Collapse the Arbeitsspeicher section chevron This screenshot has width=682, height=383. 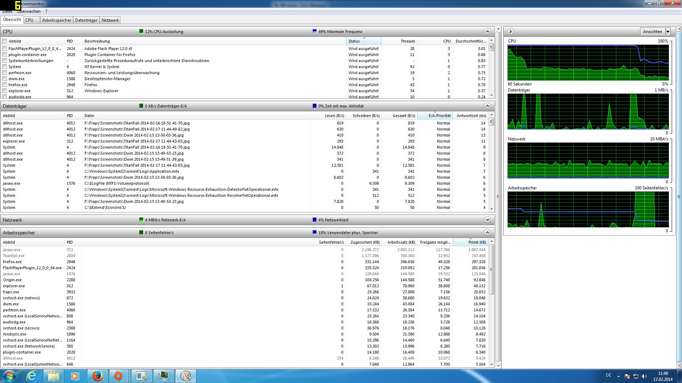(487, 233)
